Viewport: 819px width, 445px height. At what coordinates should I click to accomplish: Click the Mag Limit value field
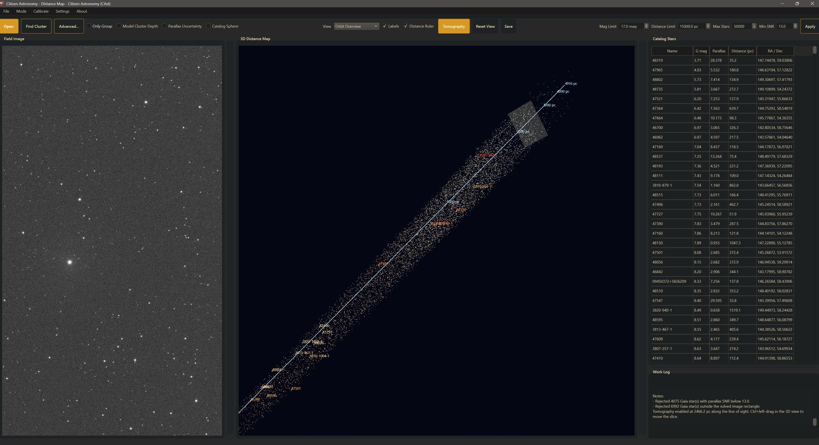click(631, 26)
